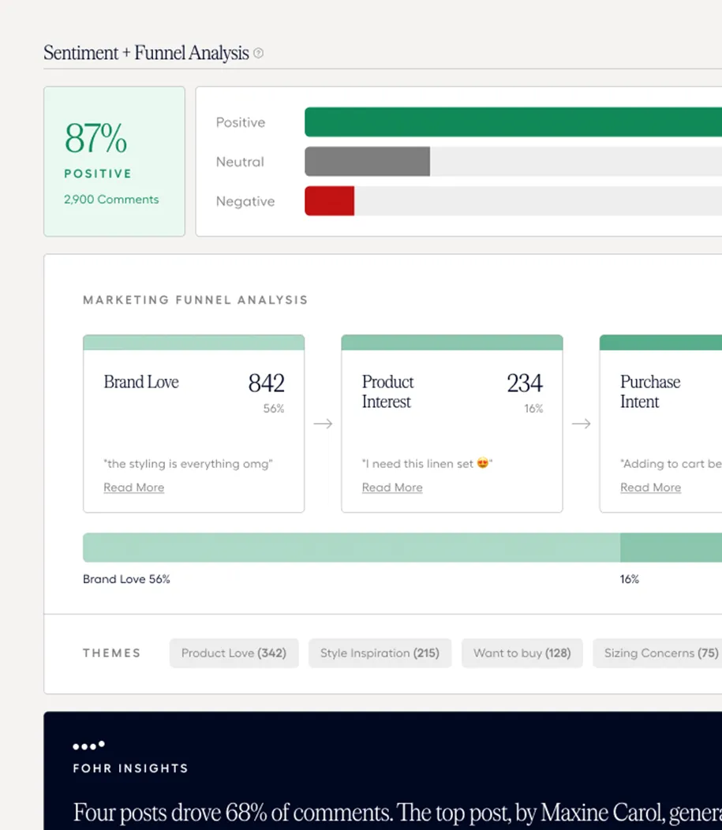Click the 56% under Brand Love count
The height and width of the screenshot is (830, 722).
coord(274,409)
